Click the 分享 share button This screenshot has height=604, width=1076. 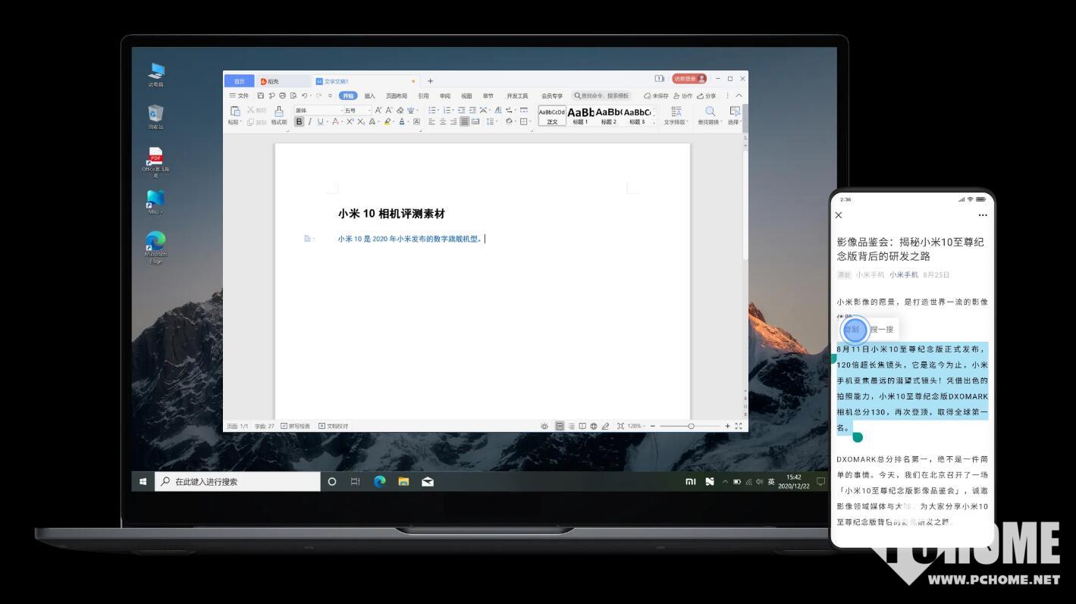click(706, 95)
